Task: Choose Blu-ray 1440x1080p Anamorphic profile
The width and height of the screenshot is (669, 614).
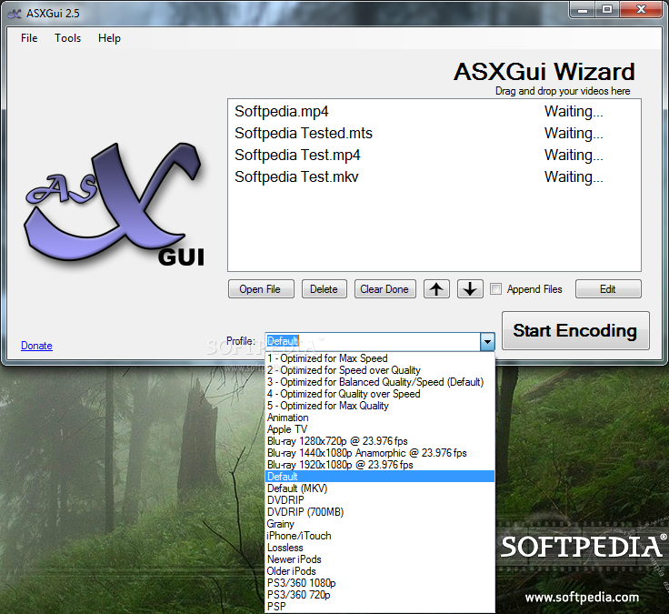Action: tap(380, 453)
